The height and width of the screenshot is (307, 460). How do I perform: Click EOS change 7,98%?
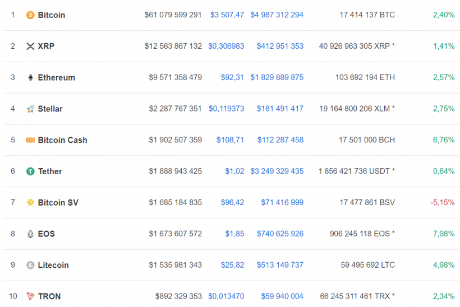[x=444, y=234]
